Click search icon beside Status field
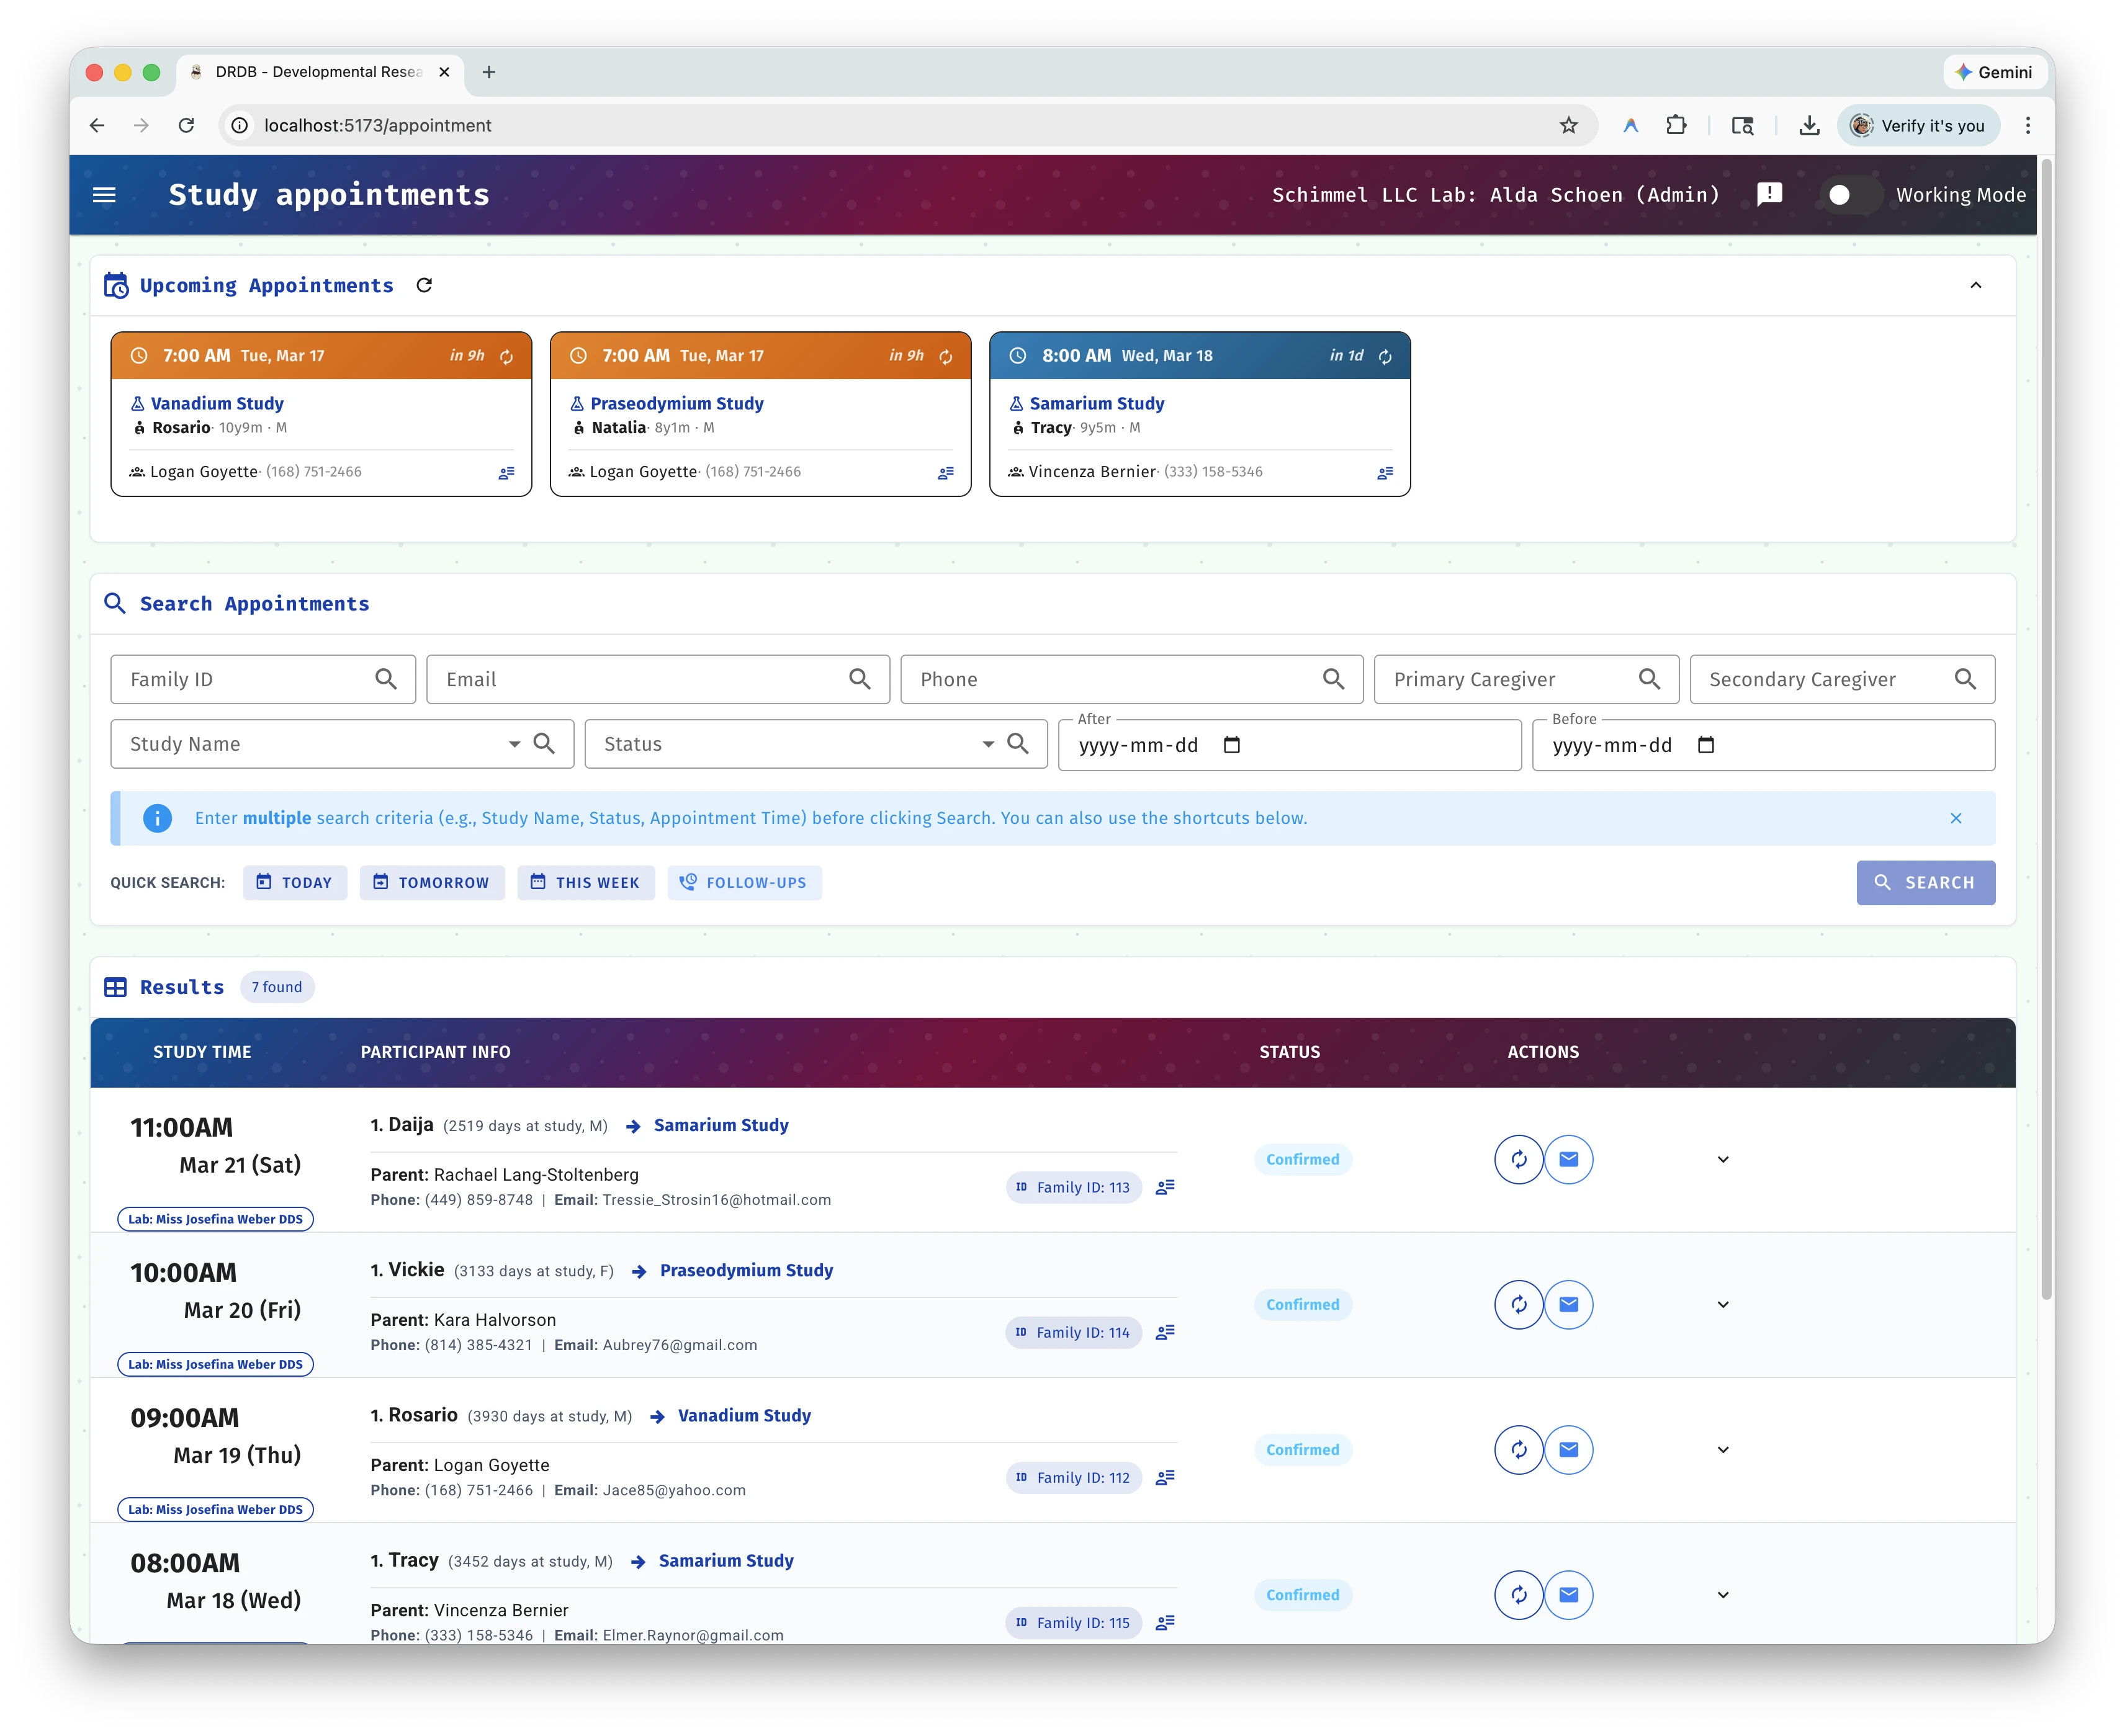The height and width of the screenshot is (1736, 2125). click(1018, 743)
